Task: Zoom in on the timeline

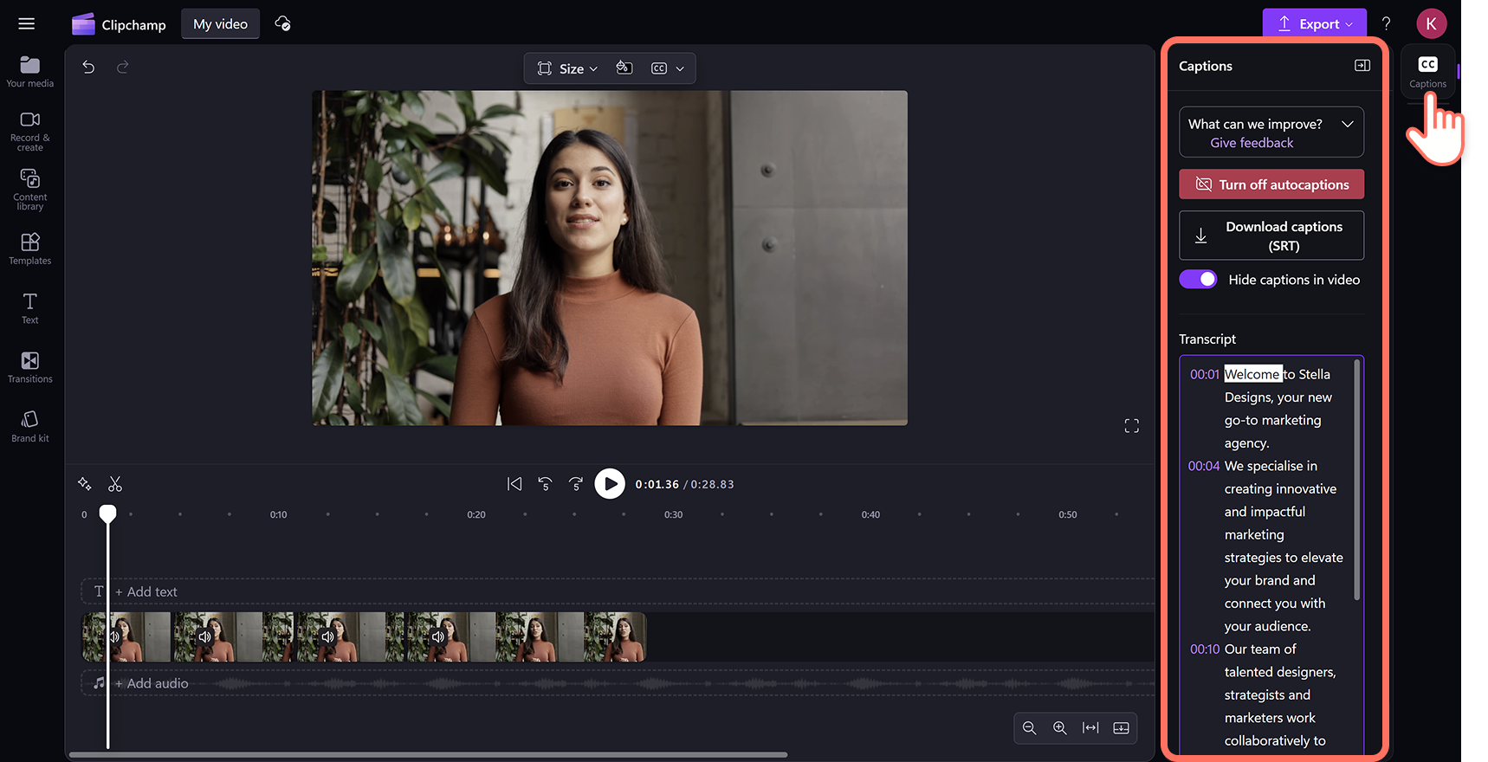Action: coord(1059,728)
